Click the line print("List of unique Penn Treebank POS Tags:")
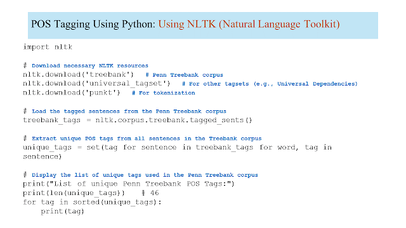 point(128,184)
